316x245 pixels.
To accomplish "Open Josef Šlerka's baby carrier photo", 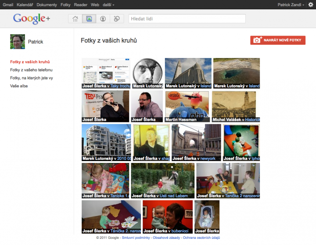I will click(207, 217).
